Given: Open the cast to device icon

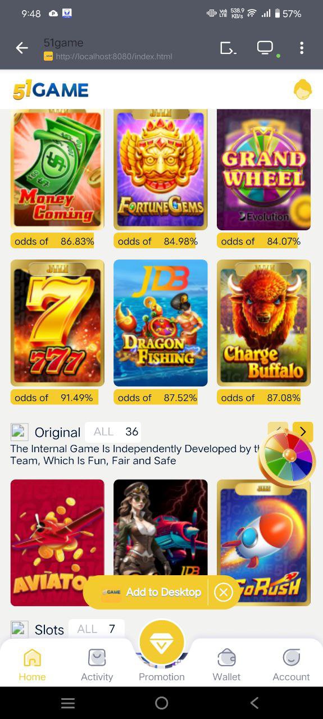Looking at the screenshot, I should pyautogui.click(x=228, y=48).
